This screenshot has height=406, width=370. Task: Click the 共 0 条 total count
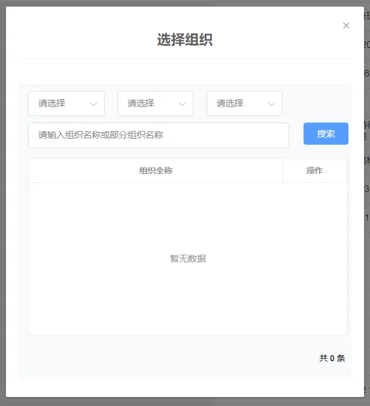(x=332, y=358)
